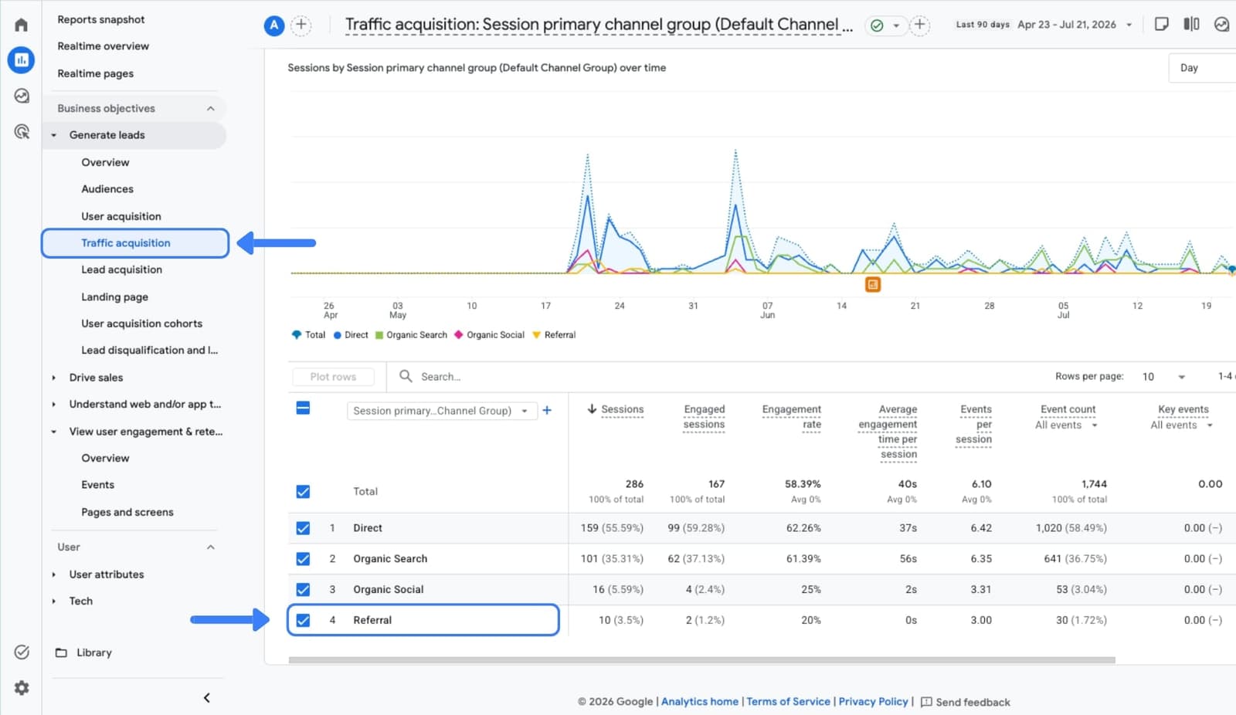Open the Explore icon in left rail
The image size is (1236, 715).
22,96
